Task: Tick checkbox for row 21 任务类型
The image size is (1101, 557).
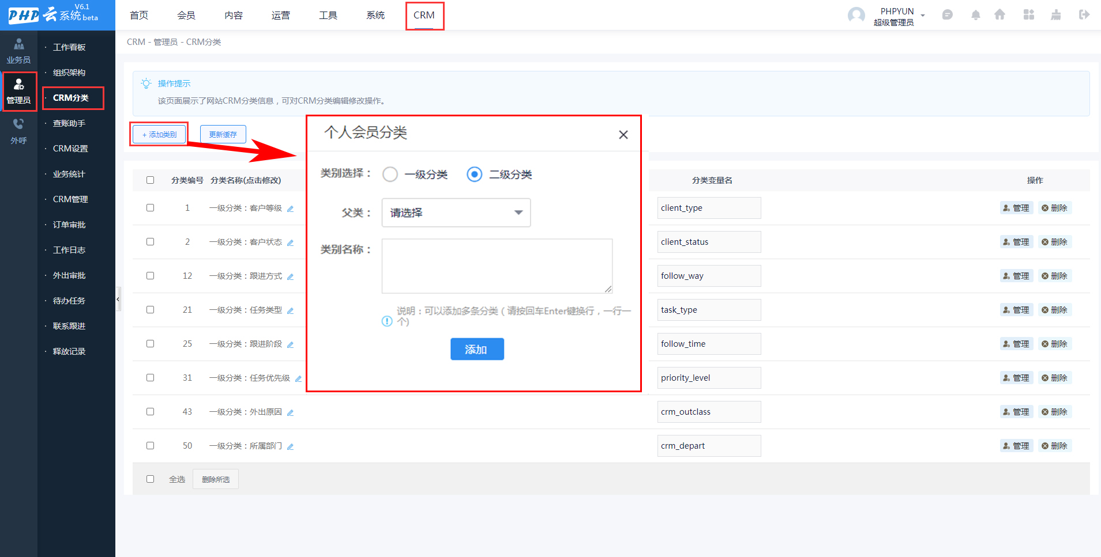Action: [150, 310]
